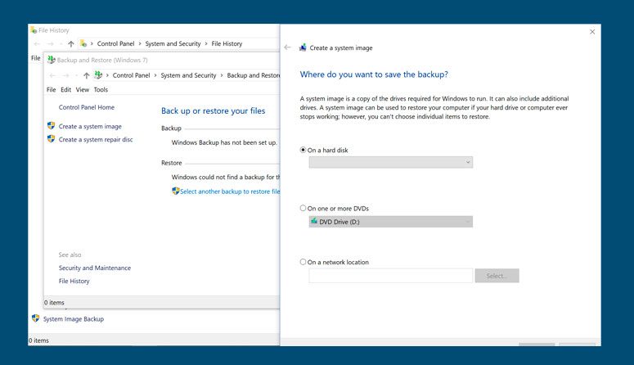Expand chevron before Control Panel in Backup and Restore
634x365 pixels.
(x=107, y=75)
